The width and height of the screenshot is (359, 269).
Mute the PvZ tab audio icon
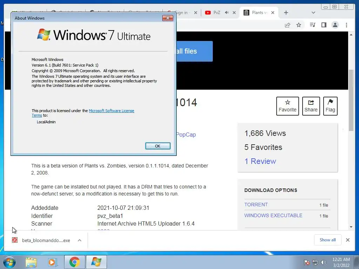[227, 13]
